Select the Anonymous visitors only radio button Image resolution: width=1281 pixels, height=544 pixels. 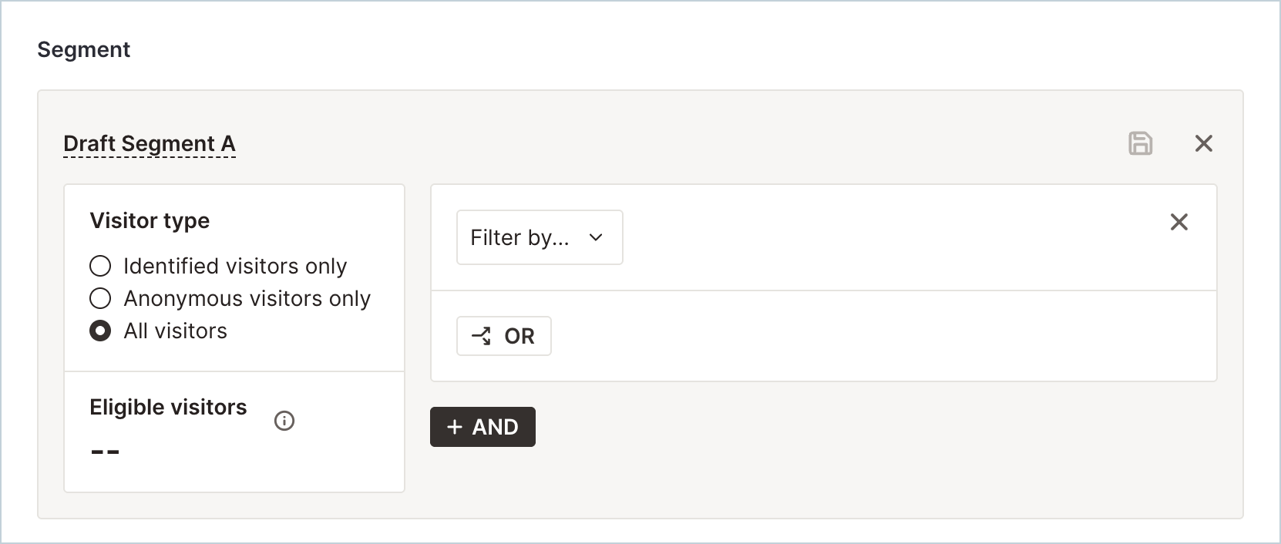click(100, 298)
